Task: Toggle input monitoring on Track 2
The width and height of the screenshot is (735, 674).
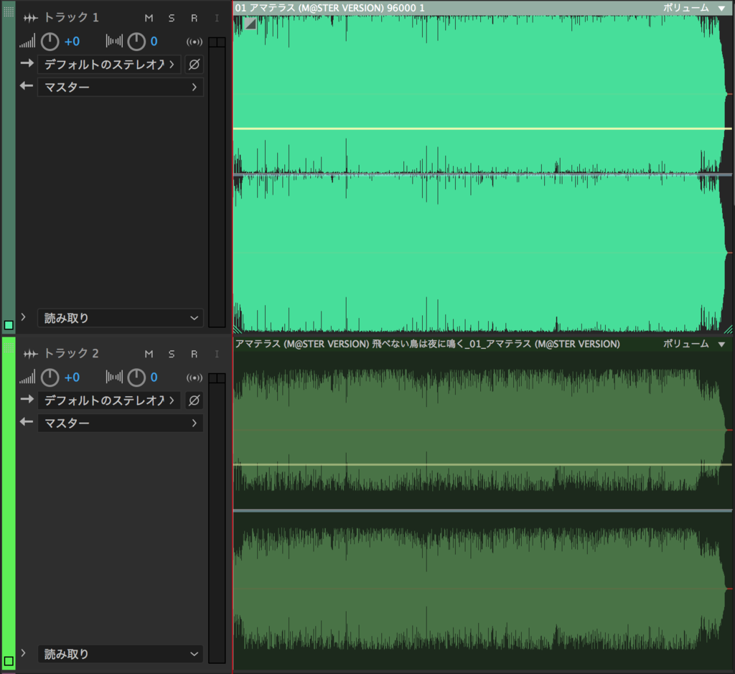Action: (217, 355)
